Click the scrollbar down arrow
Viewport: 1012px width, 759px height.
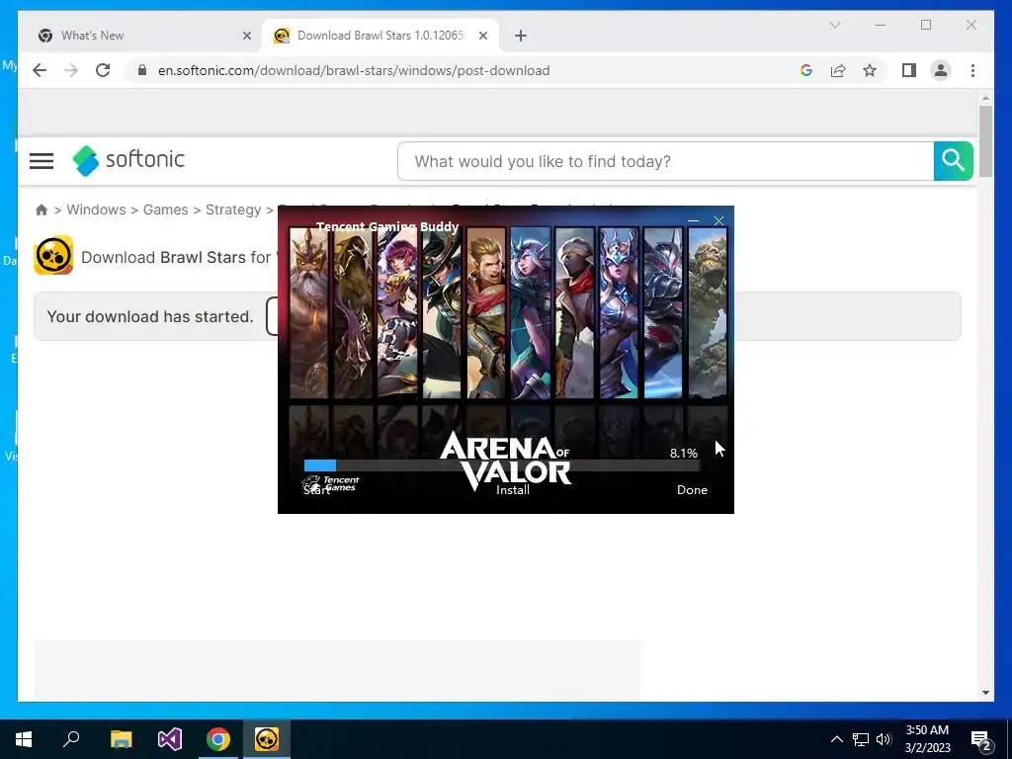[x=985, y=693]
